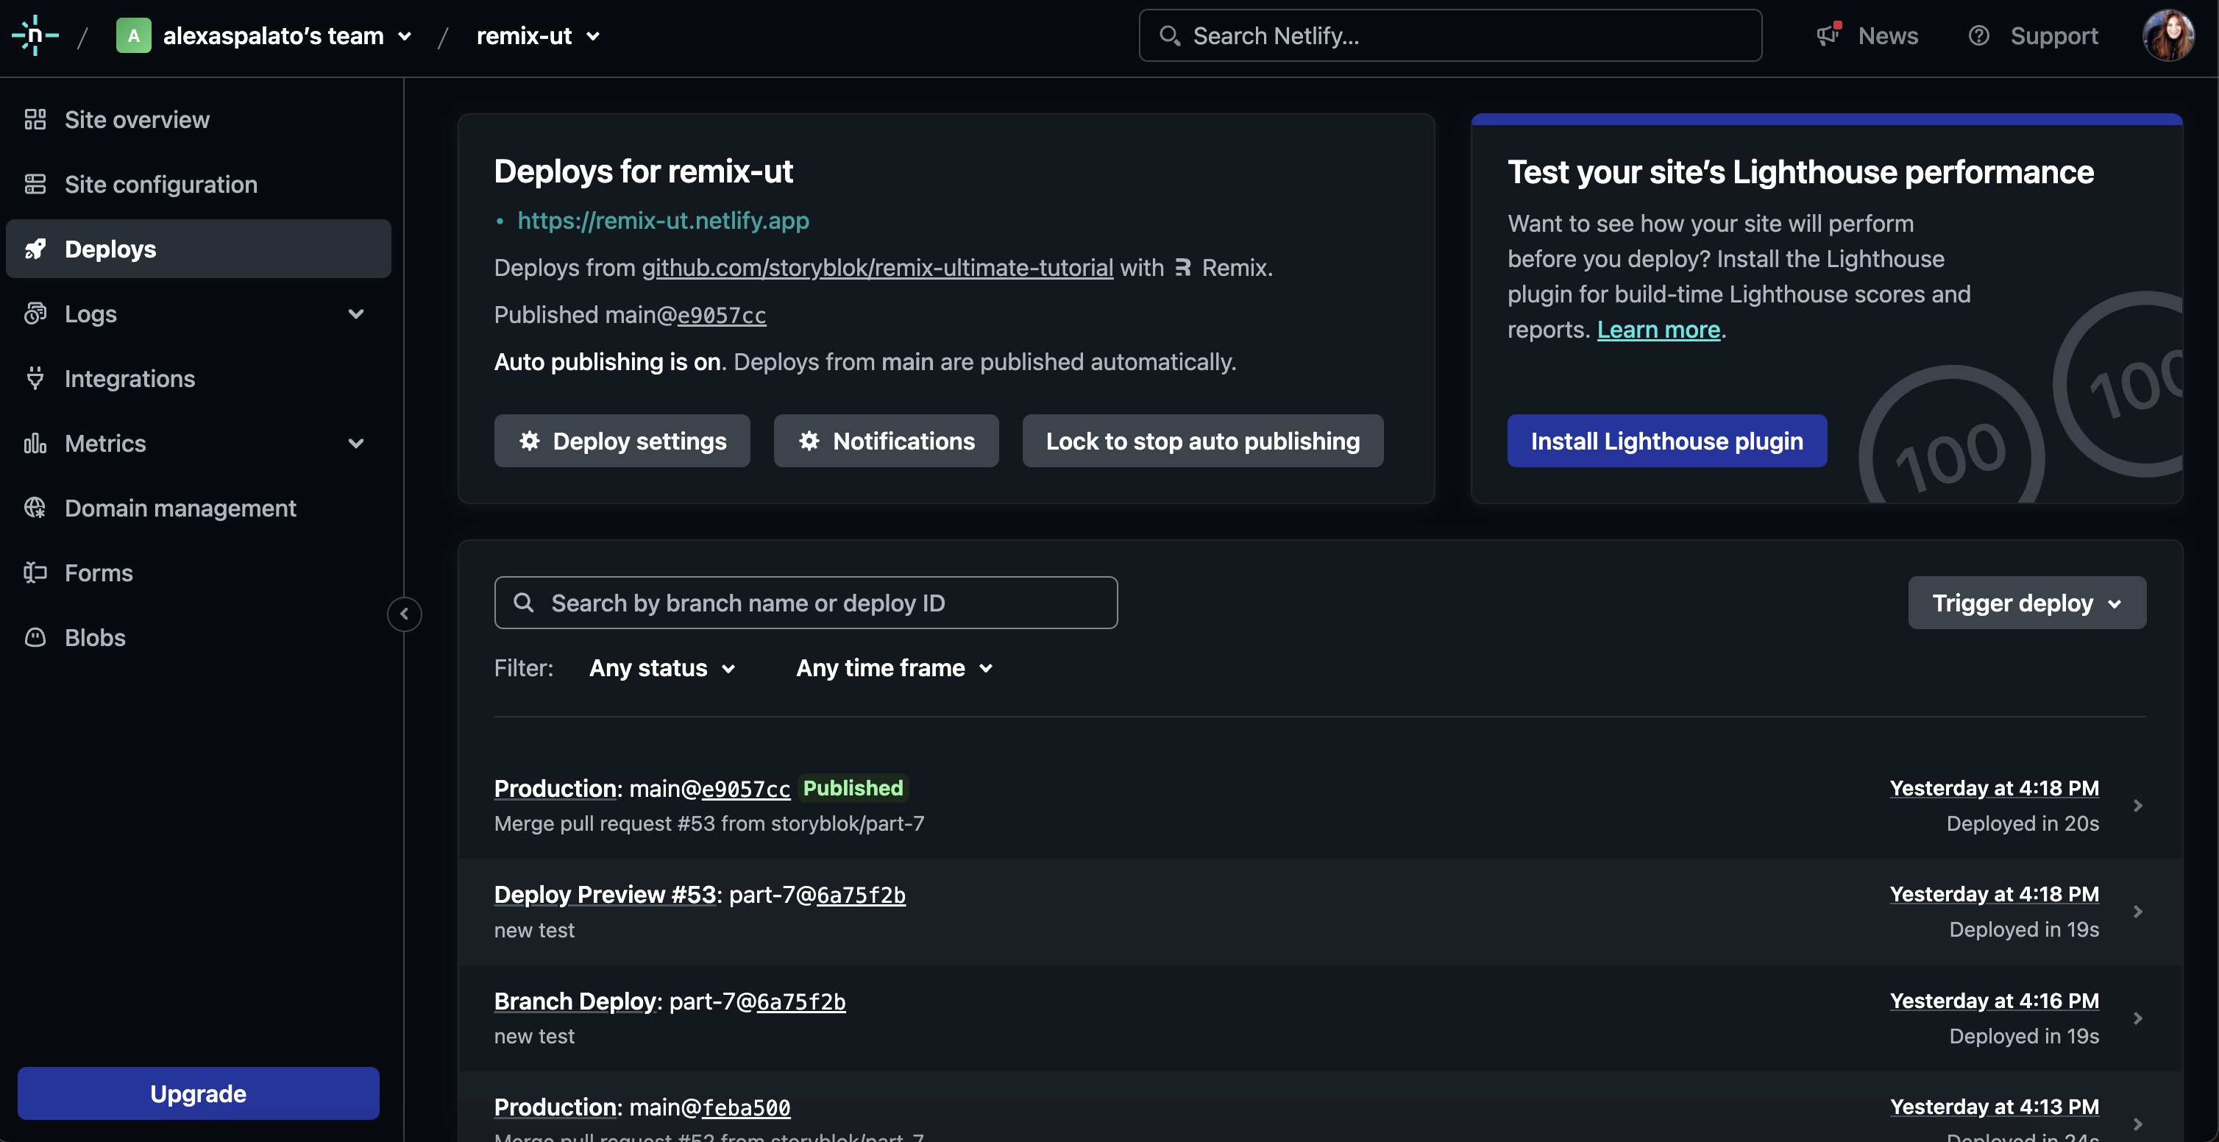
Task: Expand the Metrics submenu chevron
Action: [356, 443]
